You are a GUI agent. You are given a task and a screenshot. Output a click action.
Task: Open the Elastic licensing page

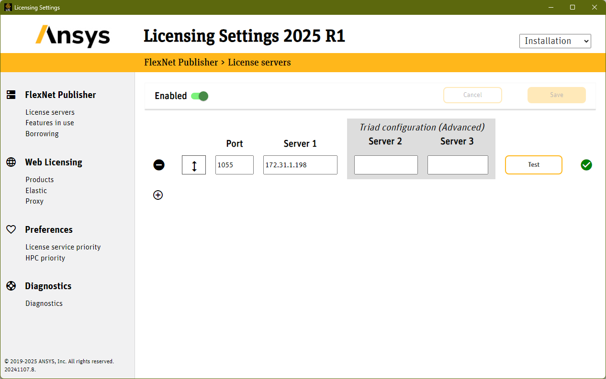36,190
